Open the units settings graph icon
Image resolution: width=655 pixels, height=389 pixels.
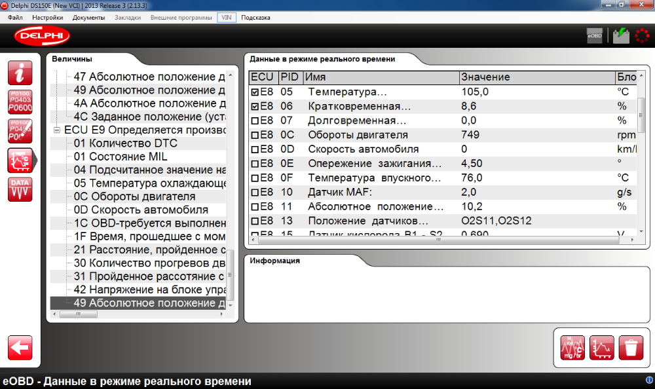(x=572, y=347)
